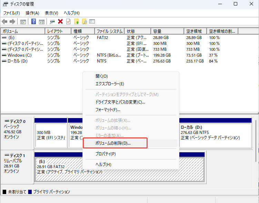259x203 pixels.
Task: Open Help via blue question mark icon
Action: (x=33, y=21)
